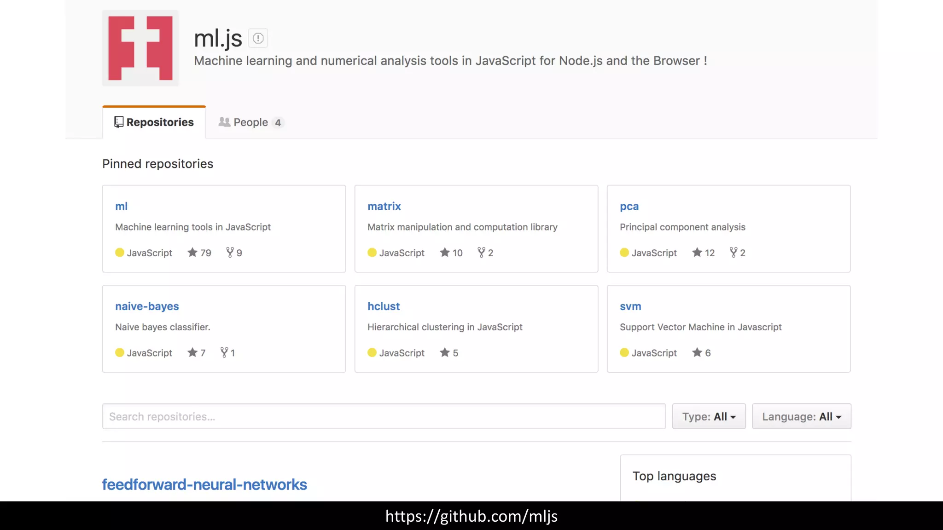Click the JavaScript language dot on pca card
The width and height of the screenshot is (943, 530).
(624, 253)
